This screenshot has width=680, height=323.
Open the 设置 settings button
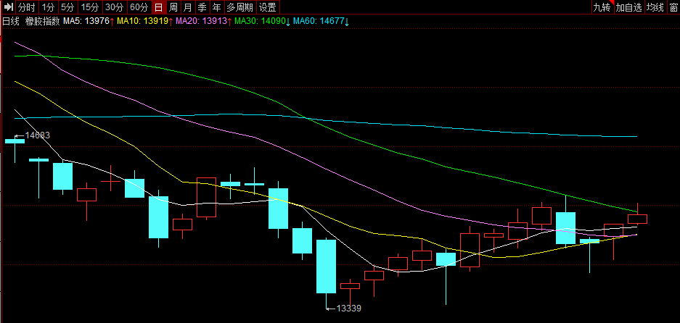coord(268,7)
